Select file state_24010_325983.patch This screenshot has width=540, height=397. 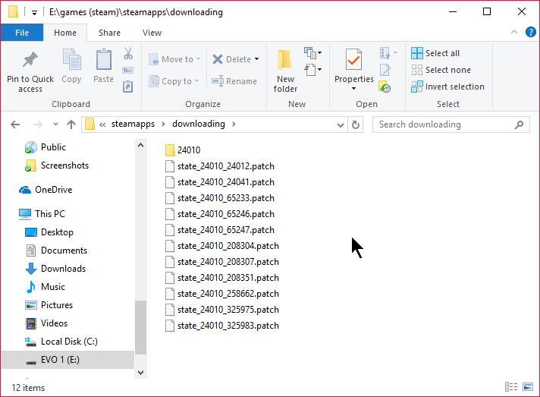(x=222, y=326)
